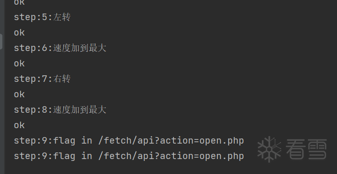The height and width of the screenshot is (174, 337).
Task: Click "step:9" prefix in the first flag line
Action: click(x=31, y=141)
